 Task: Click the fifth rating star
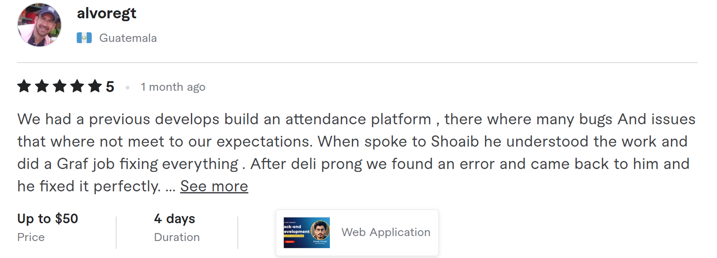click(x=95, y=86)
